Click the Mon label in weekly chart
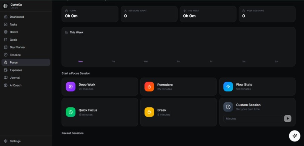The width and height of the screenshot is (304, 146). point(80,61)
